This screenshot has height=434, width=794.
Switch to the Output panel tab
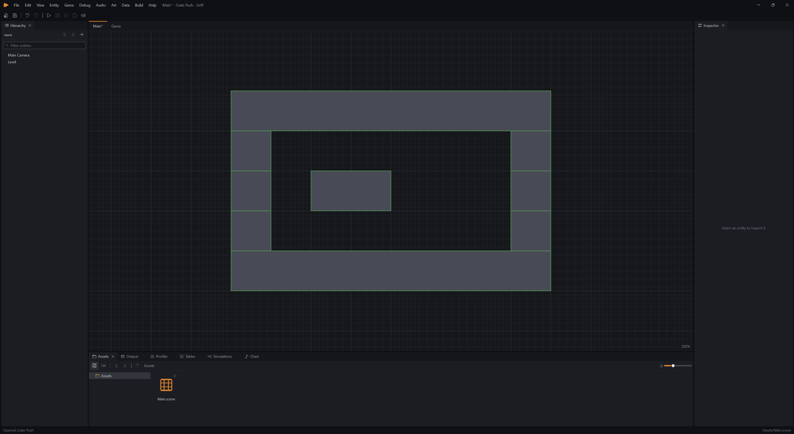click(x=130, y=357)
